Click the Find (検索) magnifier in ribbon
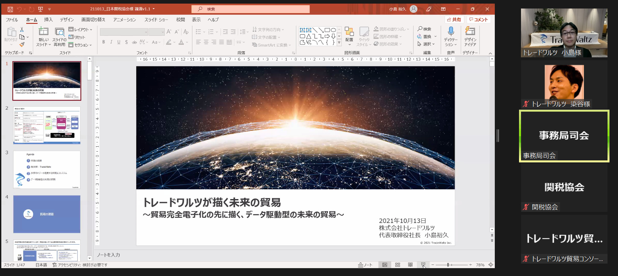This screenshot has width=618, height=276. pos(424,29)
